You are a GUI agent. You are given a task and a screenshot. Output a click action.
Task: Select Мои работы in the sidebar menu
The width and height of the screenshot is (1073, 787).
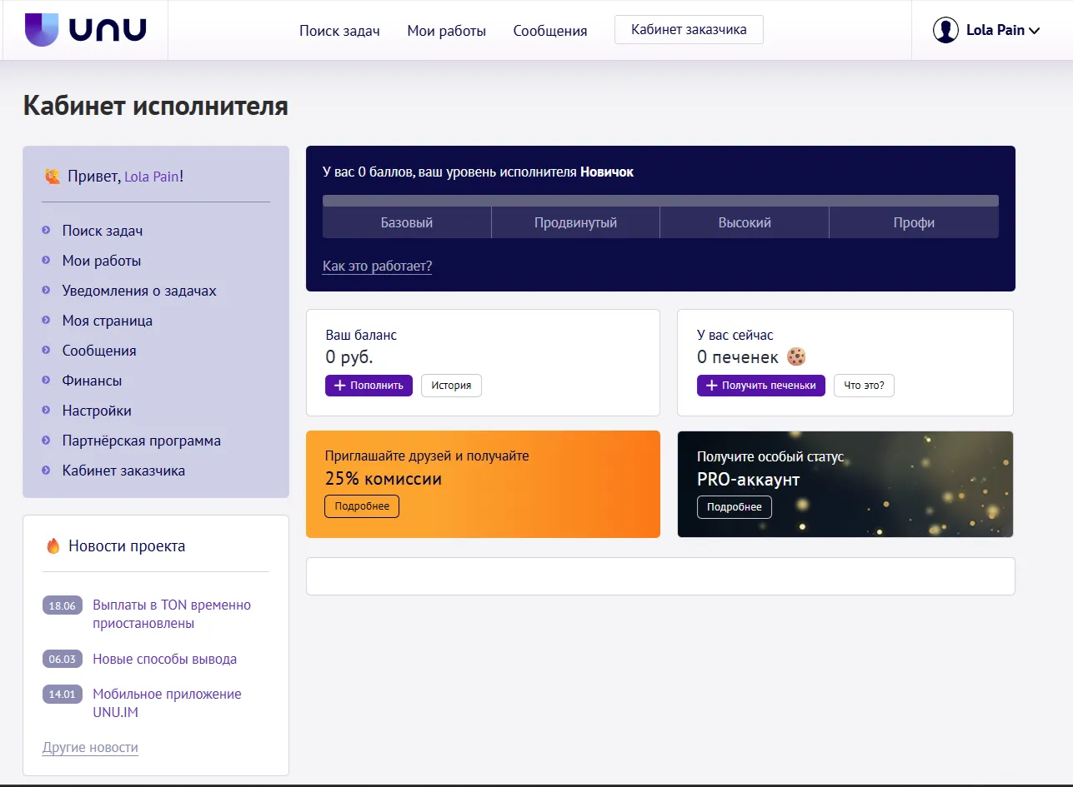(x=102, y=261)
